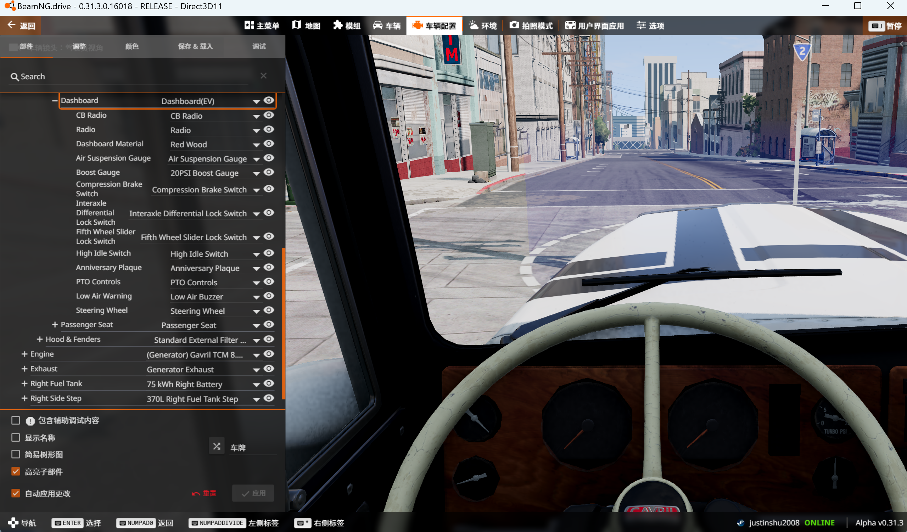Click the 重置 reset button
The width and height of the screenshot is (907, 532).
204,493
